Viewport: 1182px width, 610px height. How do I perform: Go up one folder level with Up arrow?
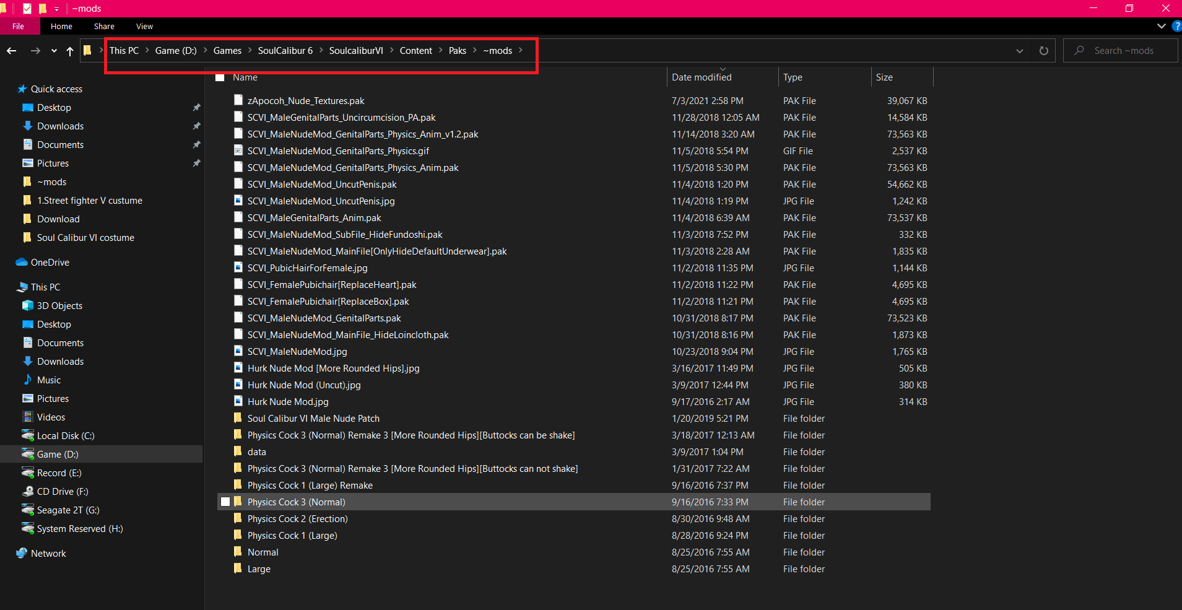coord(70,51)
